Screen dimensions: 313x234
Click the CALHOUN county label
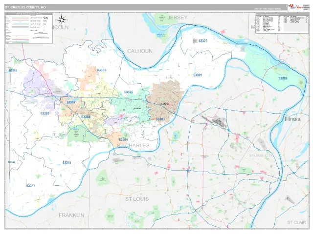140,51
